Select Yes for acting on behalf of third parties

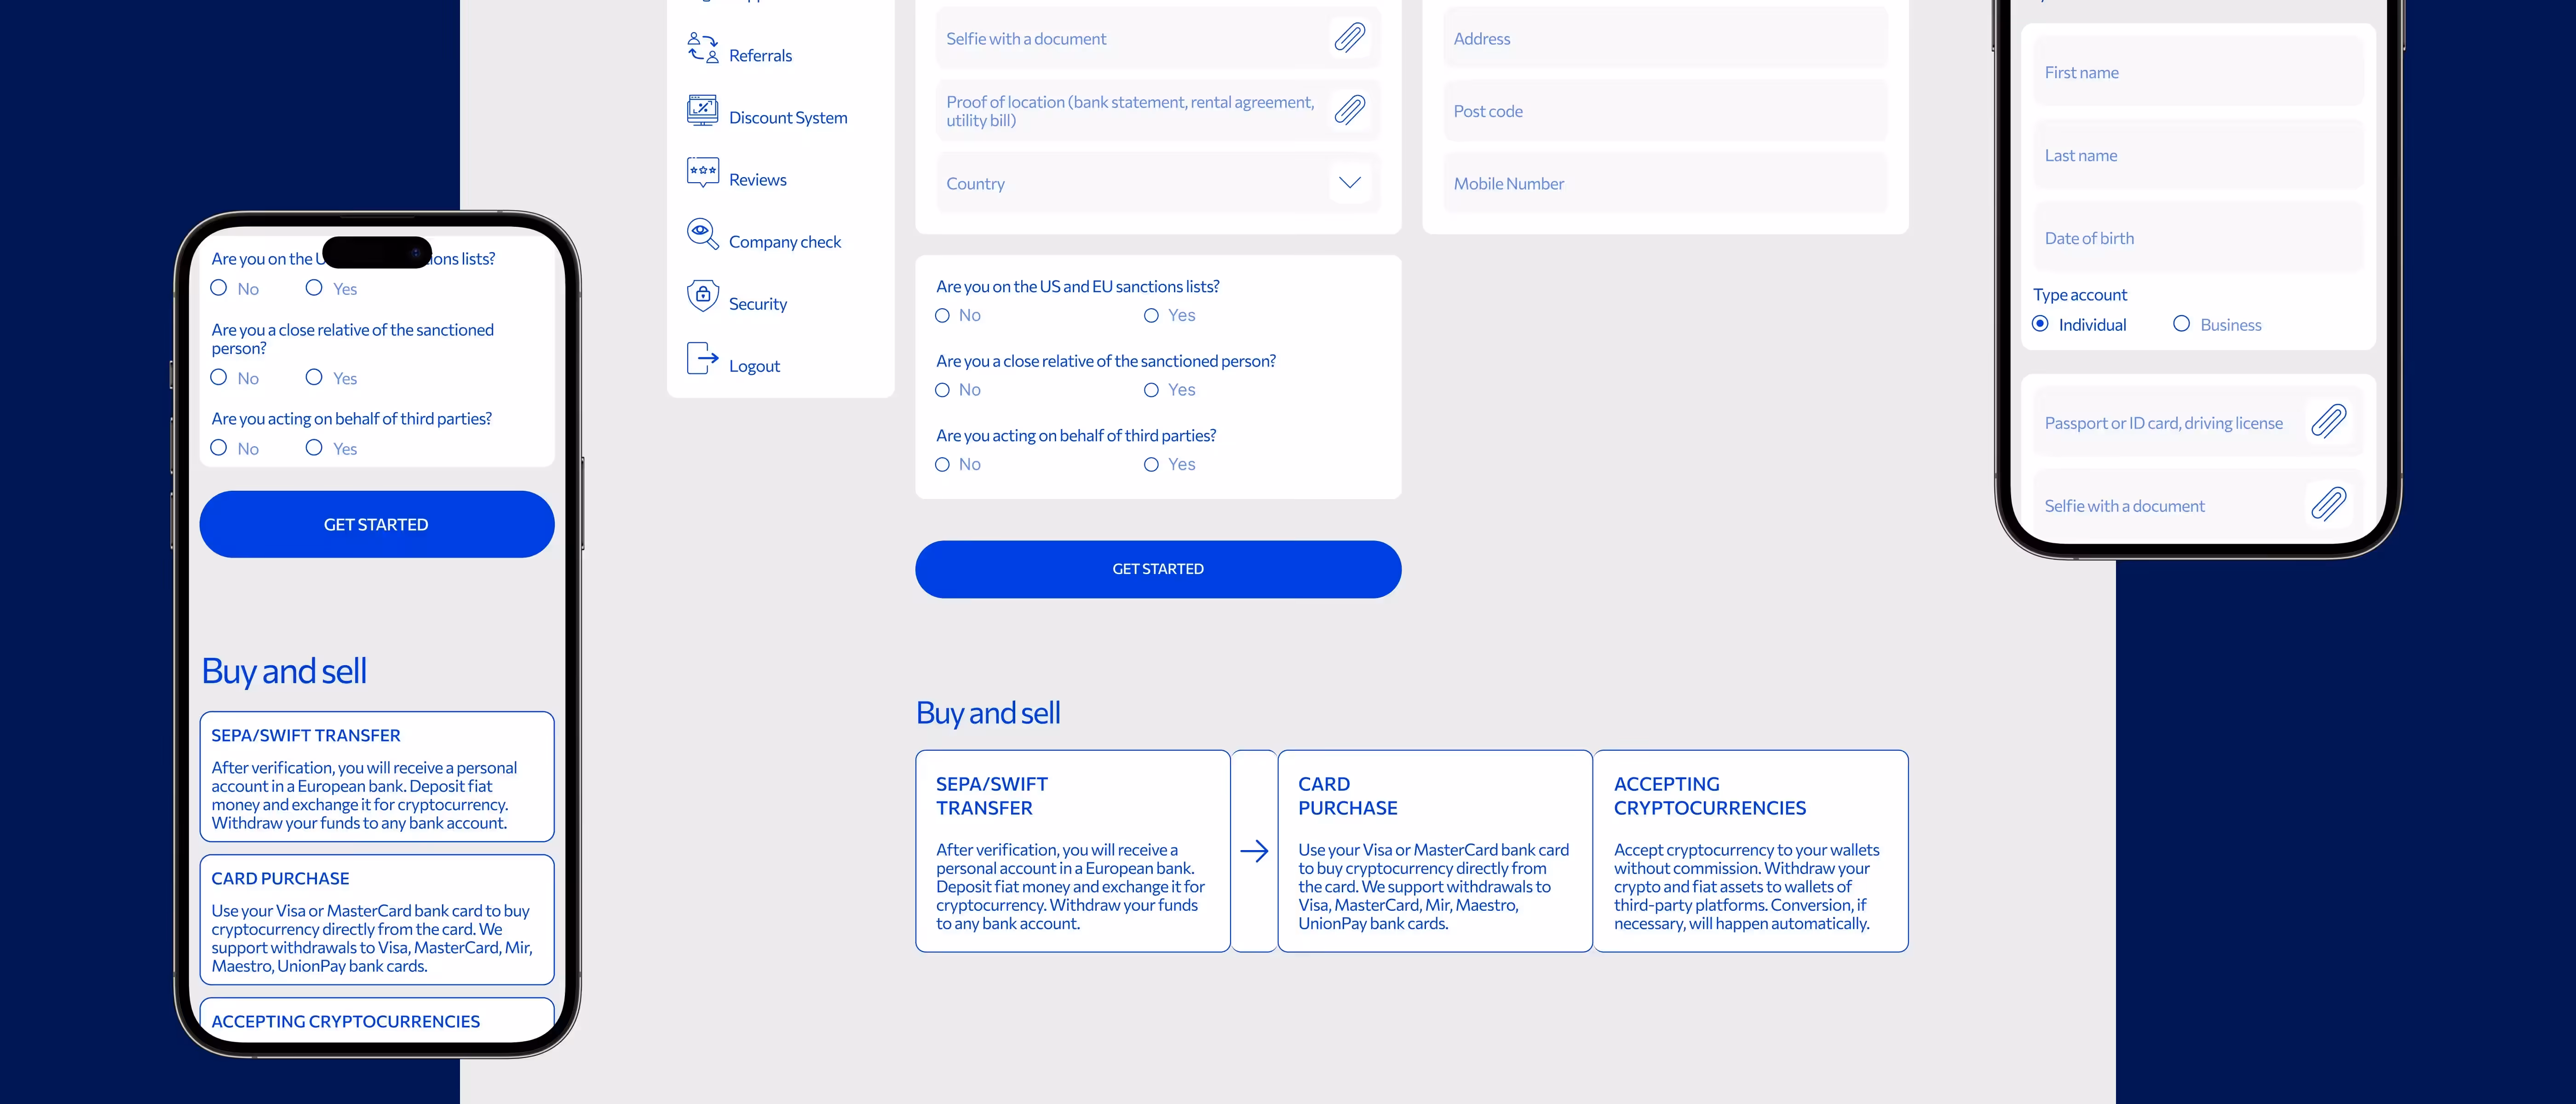1151,465
